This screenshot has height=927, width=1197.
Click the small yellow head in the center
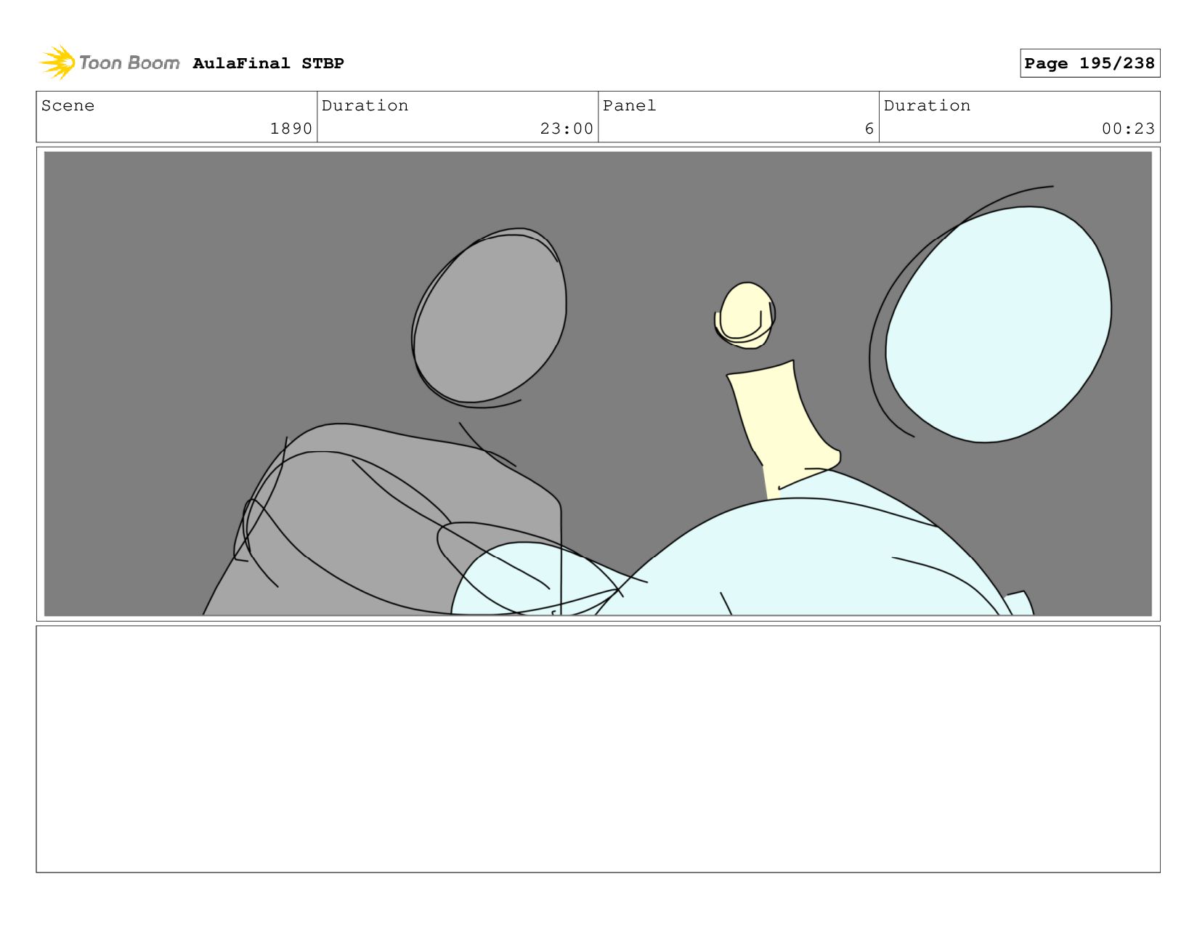point(744,315)
